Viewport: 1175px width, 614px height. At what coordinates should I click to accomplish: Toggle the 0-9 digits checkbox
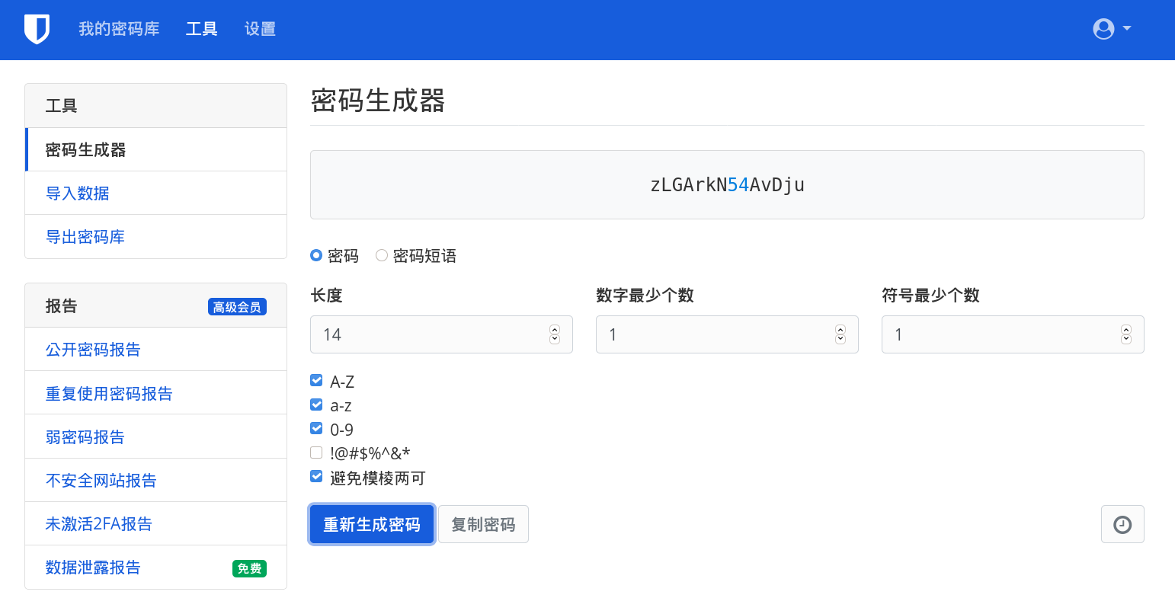pyautogui.click(x=316, y=429)
